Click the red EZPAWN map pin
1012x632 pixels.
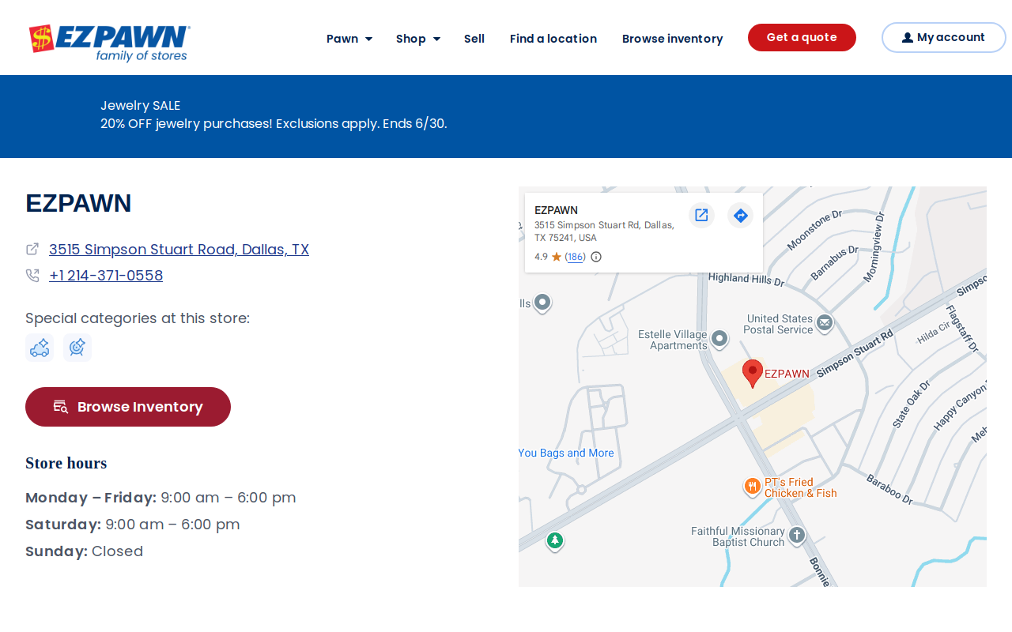click(x=753, y=373)
